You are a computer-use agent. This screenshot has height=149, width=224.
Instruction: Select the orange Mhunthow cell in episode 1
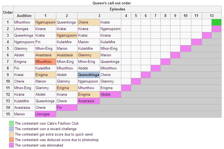(45, 62)
